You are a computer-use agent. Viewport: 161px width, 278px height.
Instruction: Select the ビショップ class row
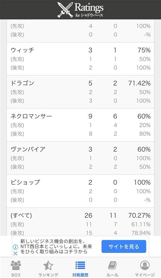[x=80, y=191]
